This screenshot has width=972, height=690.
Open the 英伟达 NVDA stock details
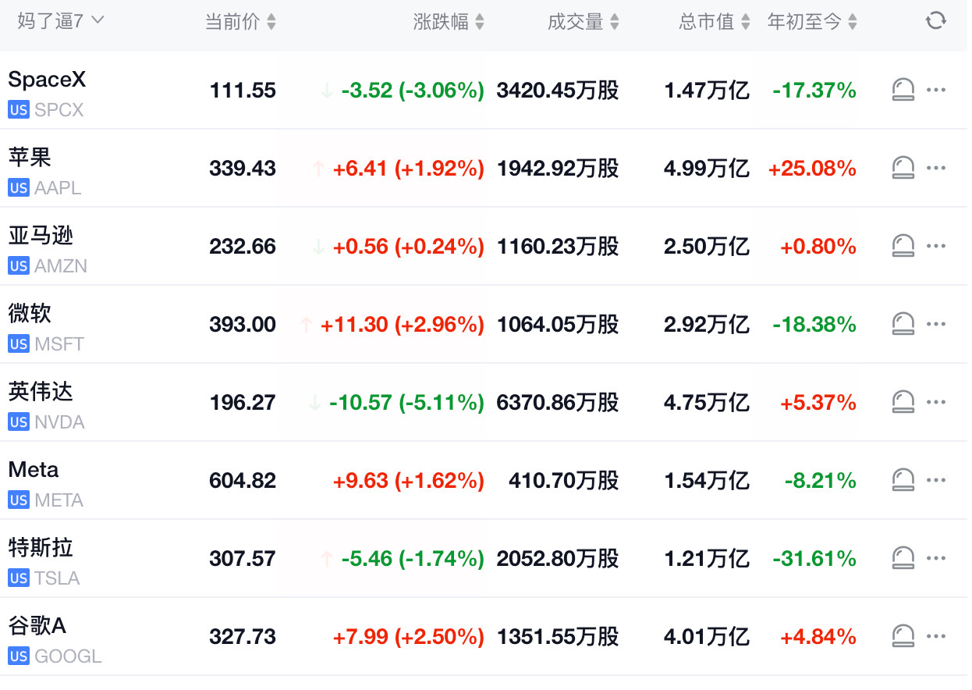(484, 403)
